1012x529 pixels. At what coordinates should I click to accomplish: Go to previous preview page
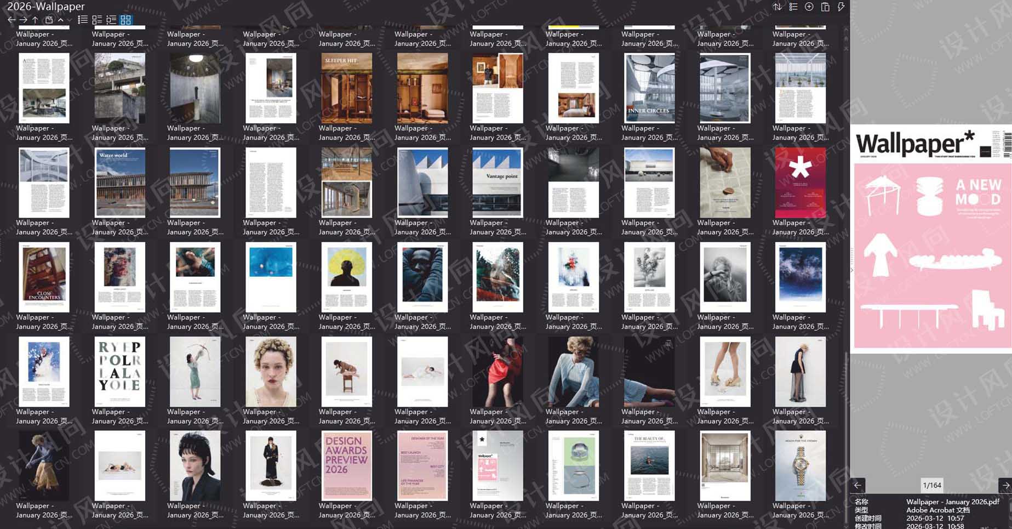[x=858, y=485]
